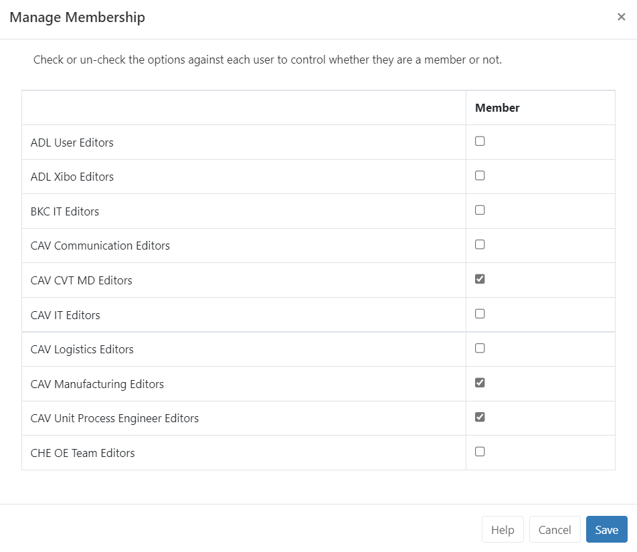Tick the BKC IT Editors checkbox
637x552 pixels.
click(x=480, y=210)
